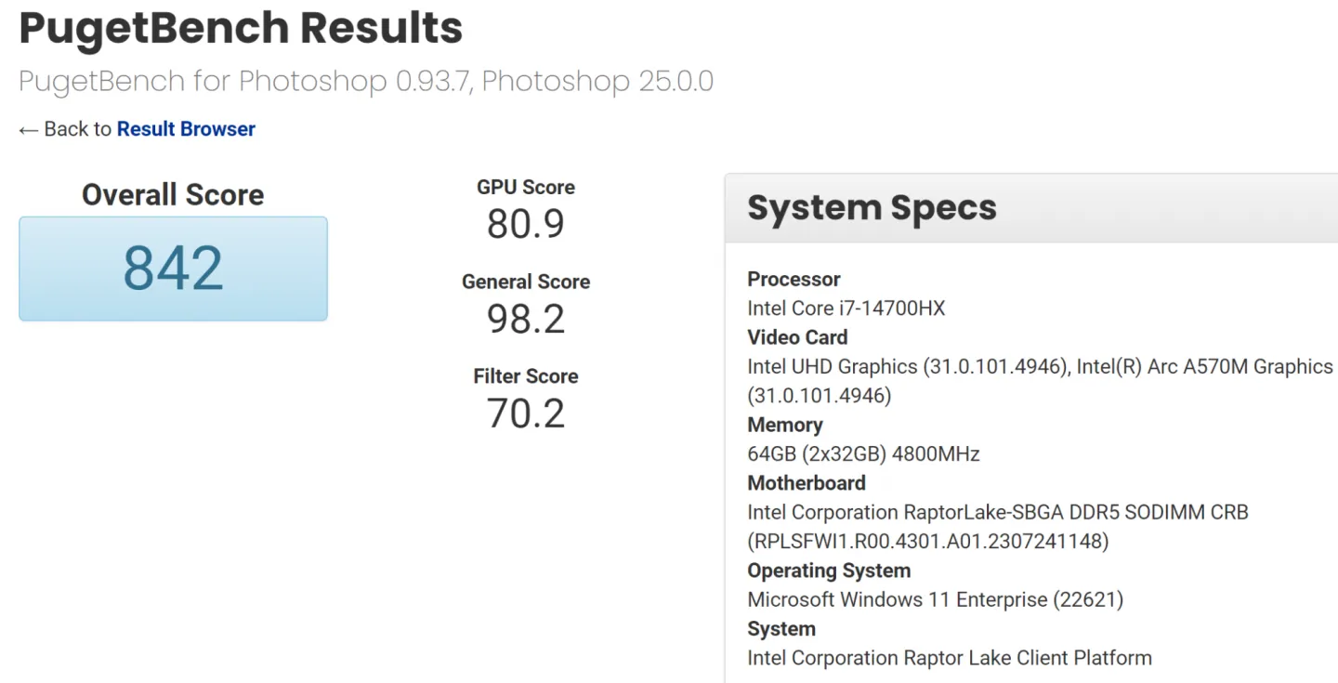The image size is (1338, 683).
Task: Click the Overall Score 842 box
Action: coord(173,269)
